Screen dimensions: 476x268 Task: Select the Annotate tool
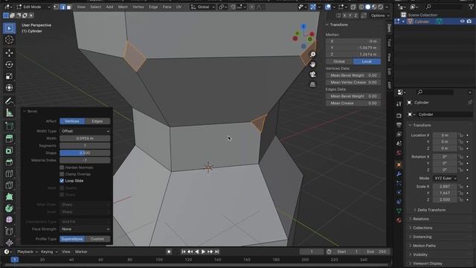point(9,101)
